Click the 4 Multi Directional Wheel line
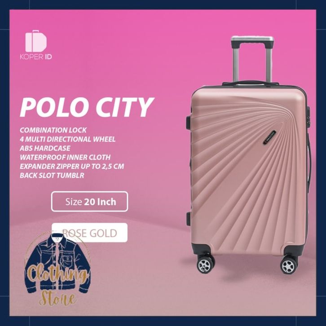326x326 pixels. 67,139
